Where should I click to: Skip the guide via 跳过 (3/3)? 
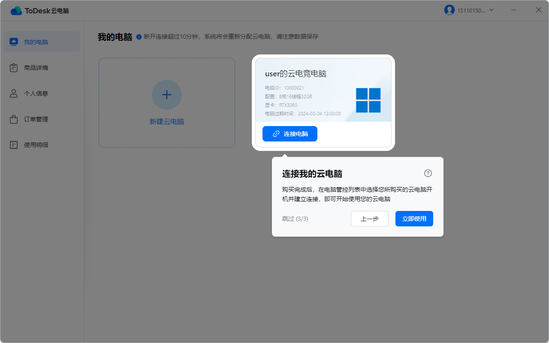tap(295, 219)
